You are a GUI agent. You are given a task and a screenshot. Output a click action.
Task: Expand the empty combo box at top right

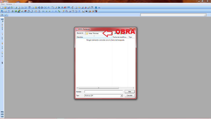click(205, 15)
